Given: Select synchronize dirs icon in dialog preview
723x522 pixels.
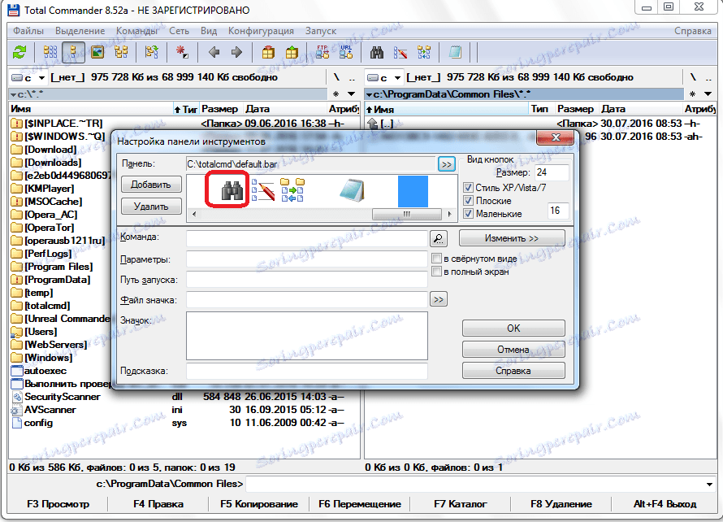Looking at the screenshot, I should [292, 190].
